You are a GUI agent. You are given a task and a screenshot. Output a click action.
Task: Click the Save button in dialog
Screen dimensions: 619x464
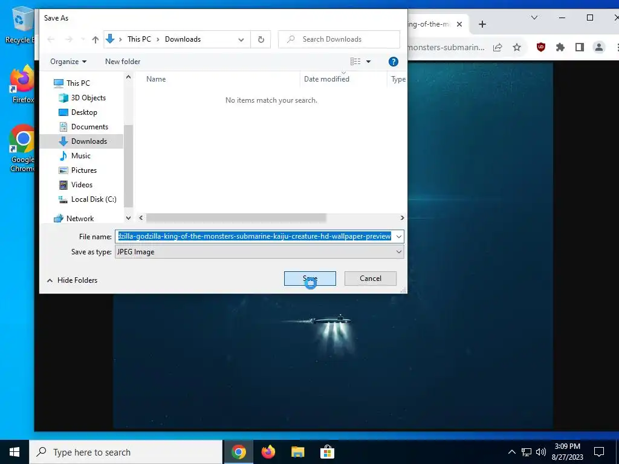tap(310, 279)
